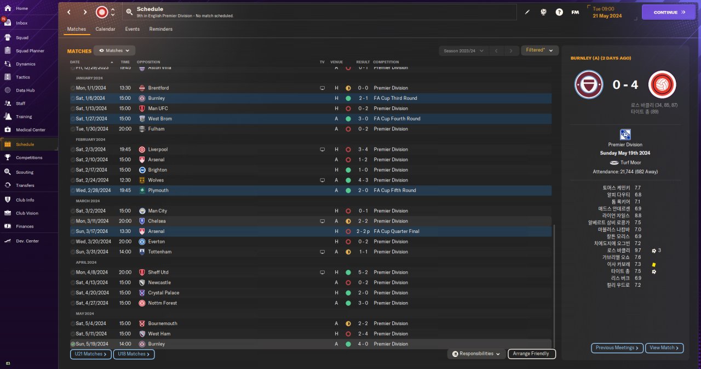Click the FA Cup Quarter Final text

pyautogui.click(x=397, y=231)
